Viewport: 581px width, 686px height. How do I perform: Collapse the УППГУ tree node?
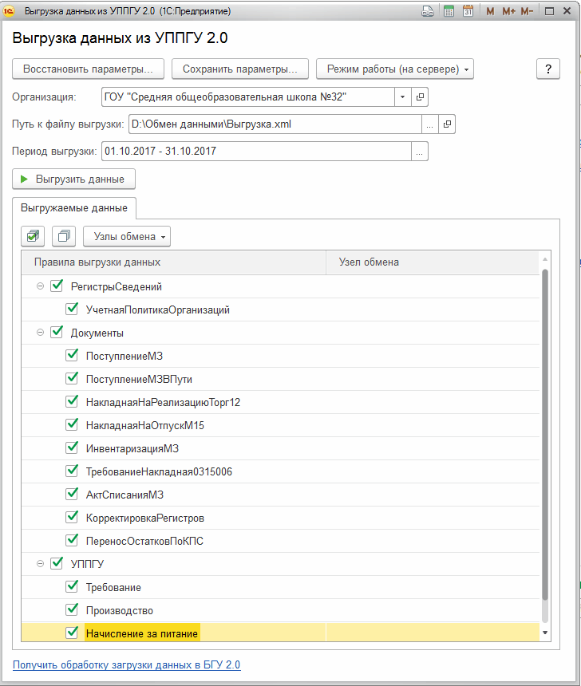[40, 565]
